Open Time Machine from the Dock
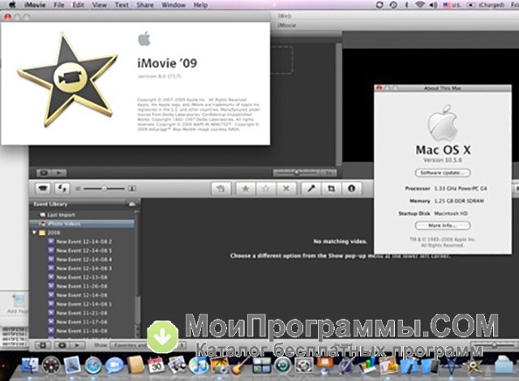519x381 pixels. pyautogui.click(x=283, y=366)
